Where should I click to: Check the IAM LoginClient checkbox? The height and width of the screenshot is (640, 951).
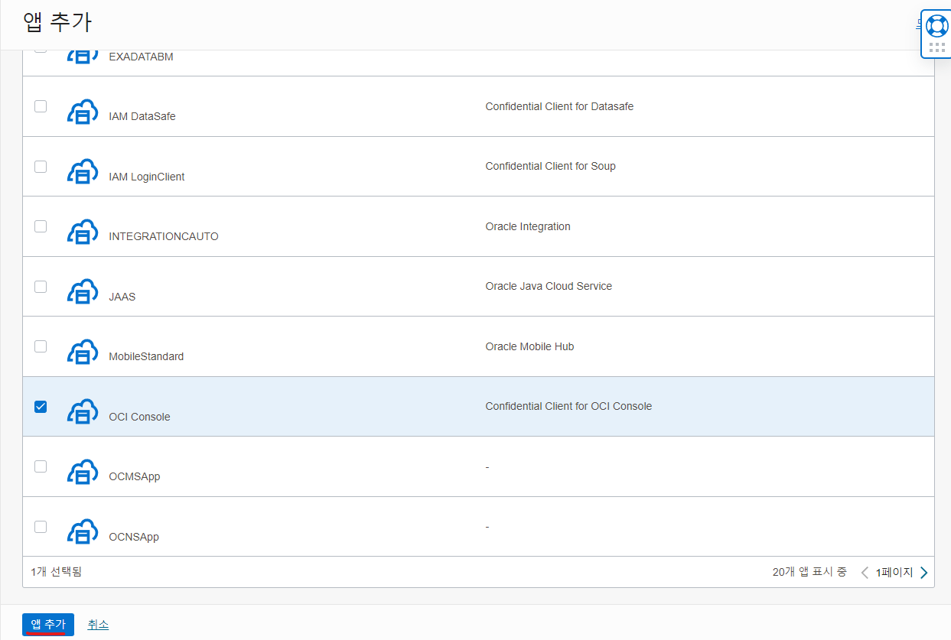point(41,166)
